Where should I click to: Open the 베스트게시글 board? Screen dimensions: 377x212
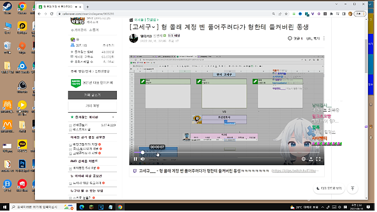coord(82,130)
